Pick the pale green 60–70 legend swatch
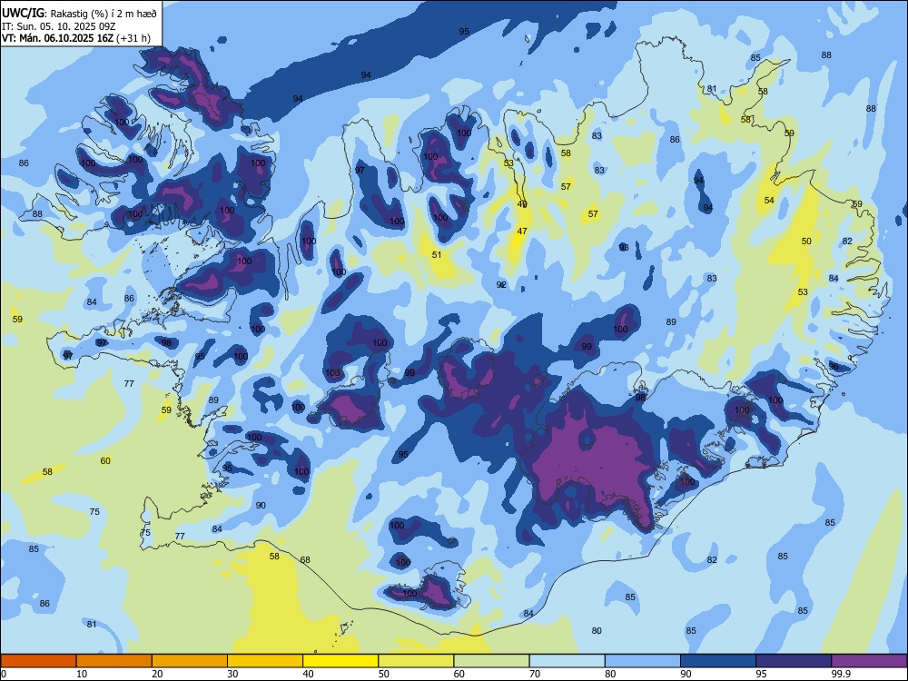This screenshot has height=681, width=908. [x=491, y=661]
